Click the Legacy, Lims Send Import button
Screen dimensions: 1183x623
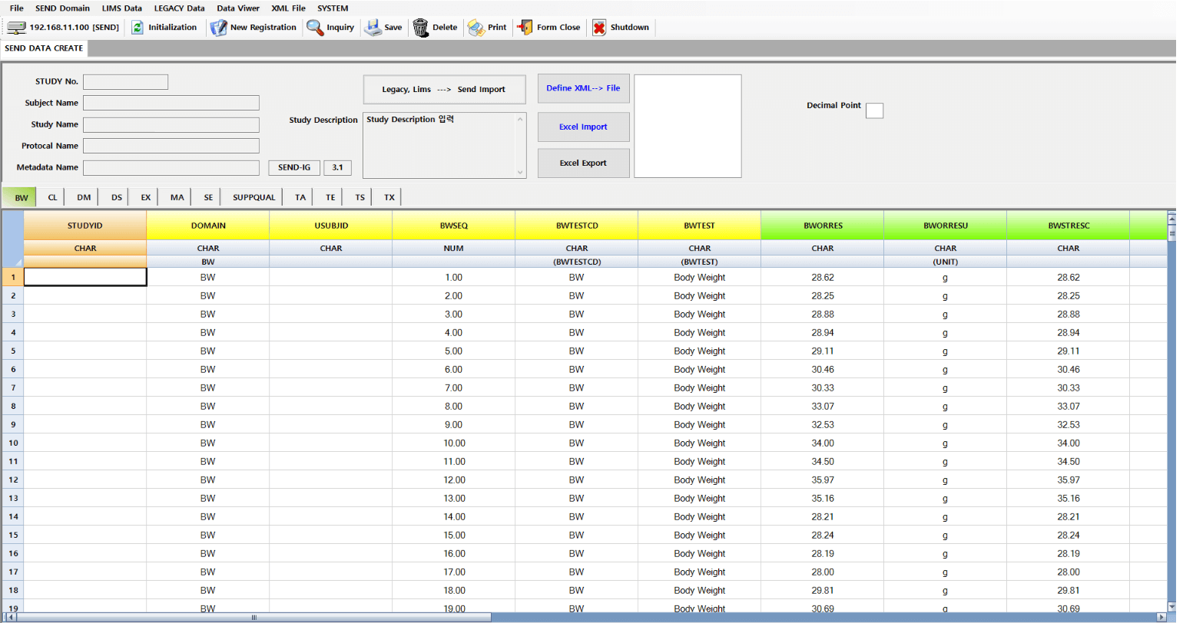[444, 90]
